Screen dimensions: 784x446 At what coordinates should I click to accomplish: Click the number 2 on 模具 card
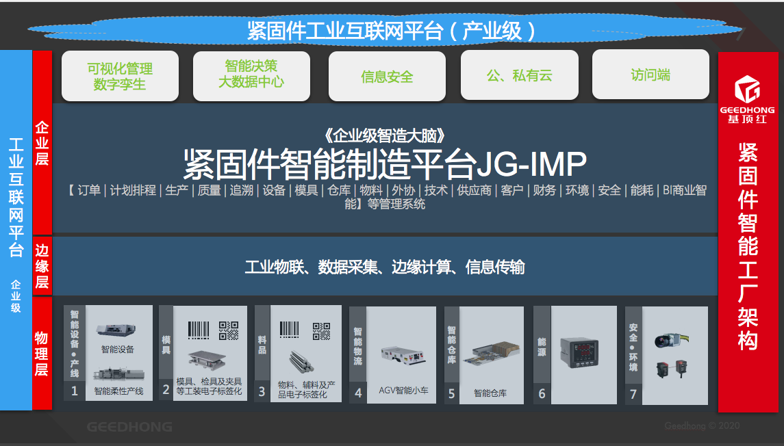[166, 389]
